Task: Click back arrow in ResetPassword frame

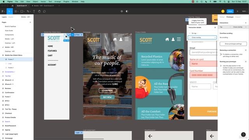Action: pyautogui.click(x=150, y=136)
